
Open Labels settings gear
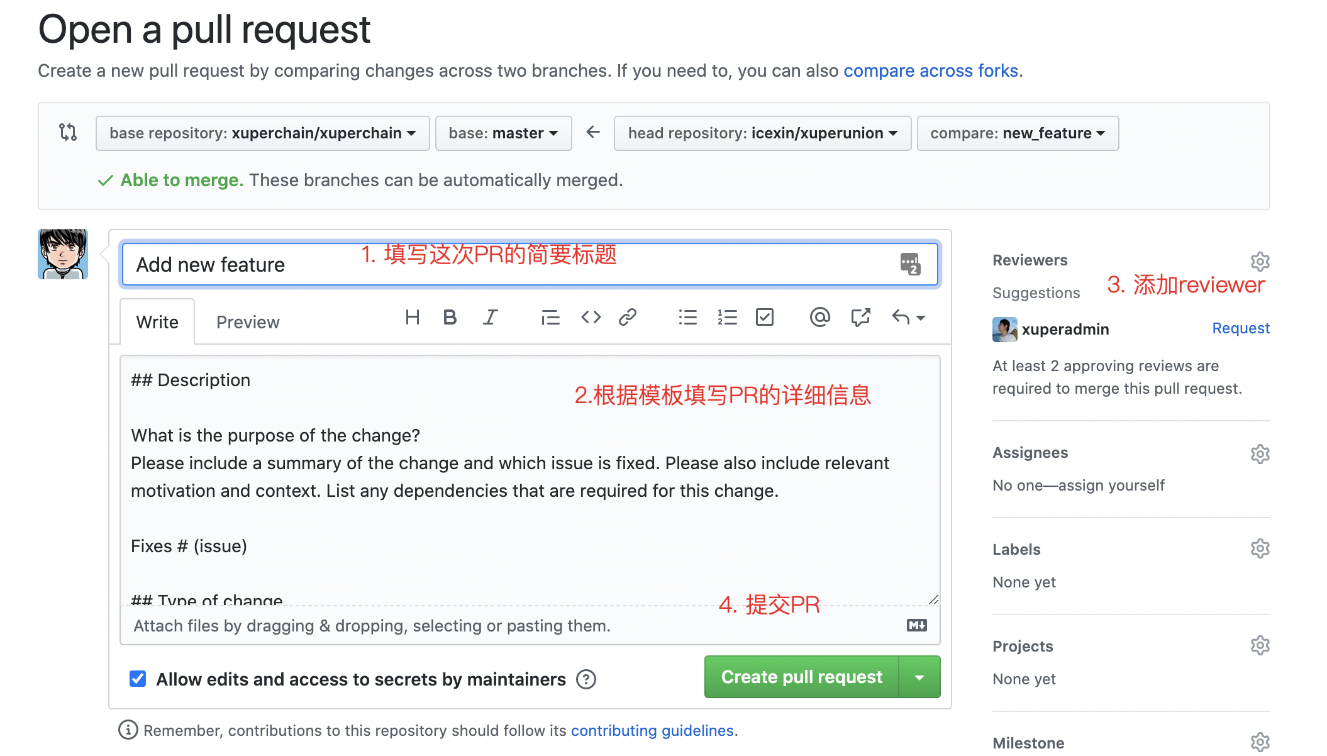pyautogui.click(x=1260, y=548)
